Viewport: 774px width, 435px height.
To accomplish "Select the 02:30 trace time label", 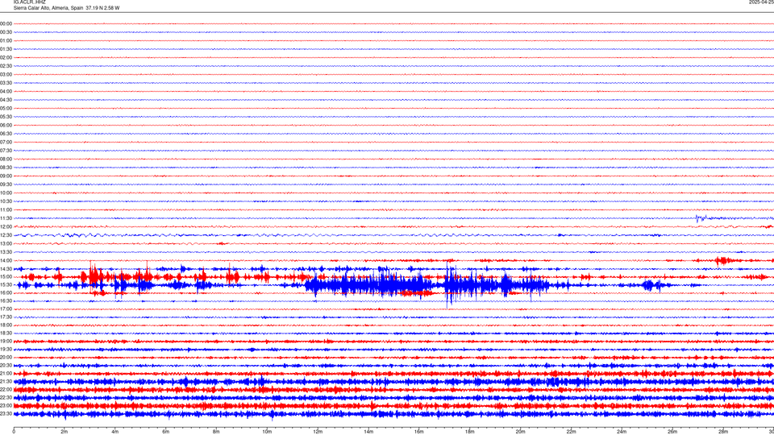I will point(6,66).
